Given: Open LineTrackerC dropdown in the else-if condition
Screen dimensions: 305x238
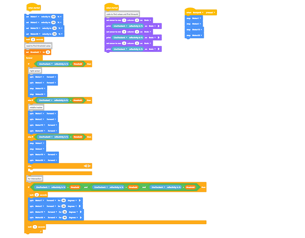Looking at the screenshot, I should (x=45, y=100).
